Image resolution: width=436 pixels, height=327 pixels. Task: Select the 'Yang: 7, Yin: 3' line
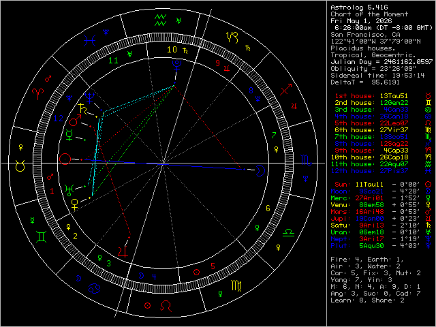361,280
